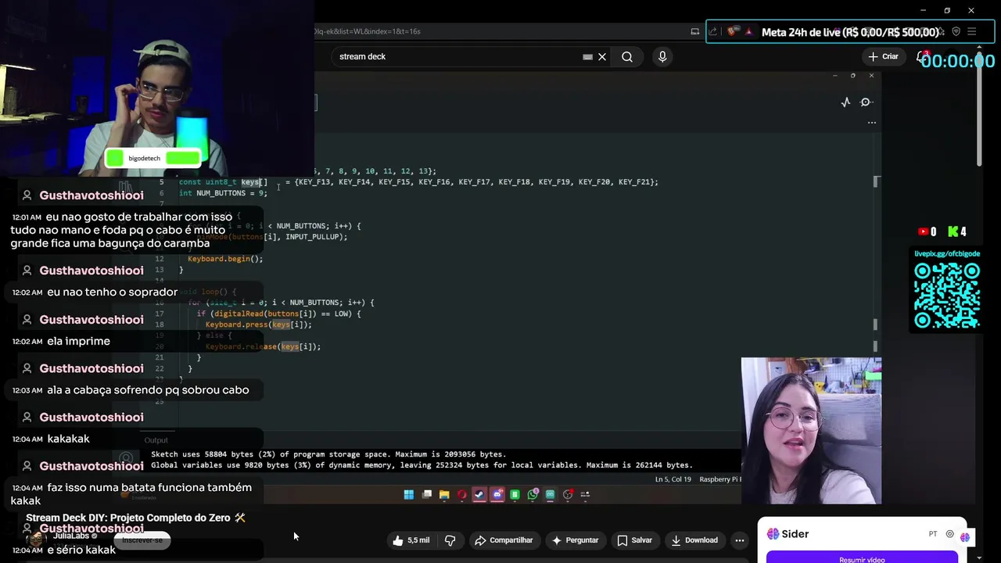The height and width of the screenshot is (563, 1001).
Task: Click the Download button
Action: 694,540
